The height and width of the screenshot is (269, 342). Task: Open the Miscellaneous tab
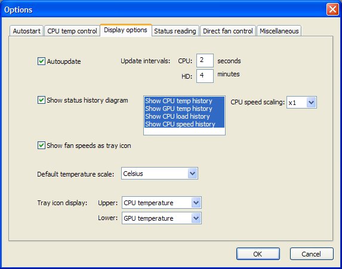click(x=279, y=31)
